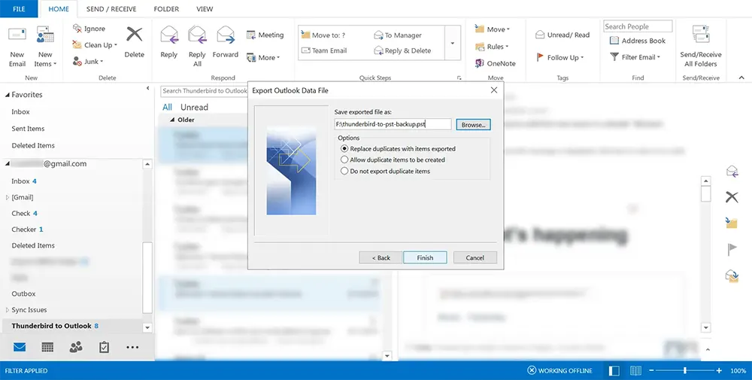Open the FILE tab
The width and height of the screenshot is (752, 380).
(20, 8)
